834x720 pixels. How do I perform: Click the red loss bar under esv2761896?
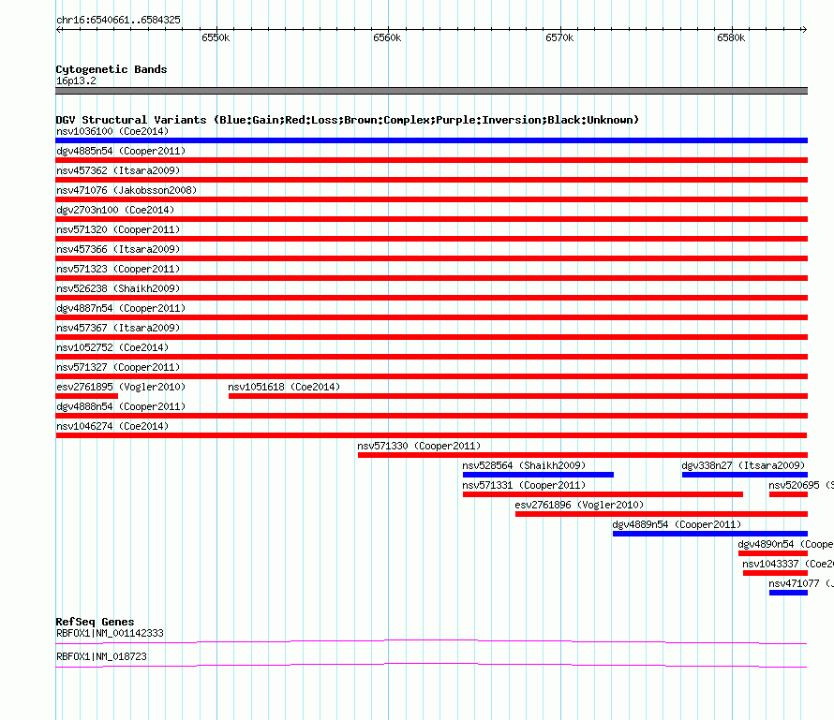coord(662,514)
